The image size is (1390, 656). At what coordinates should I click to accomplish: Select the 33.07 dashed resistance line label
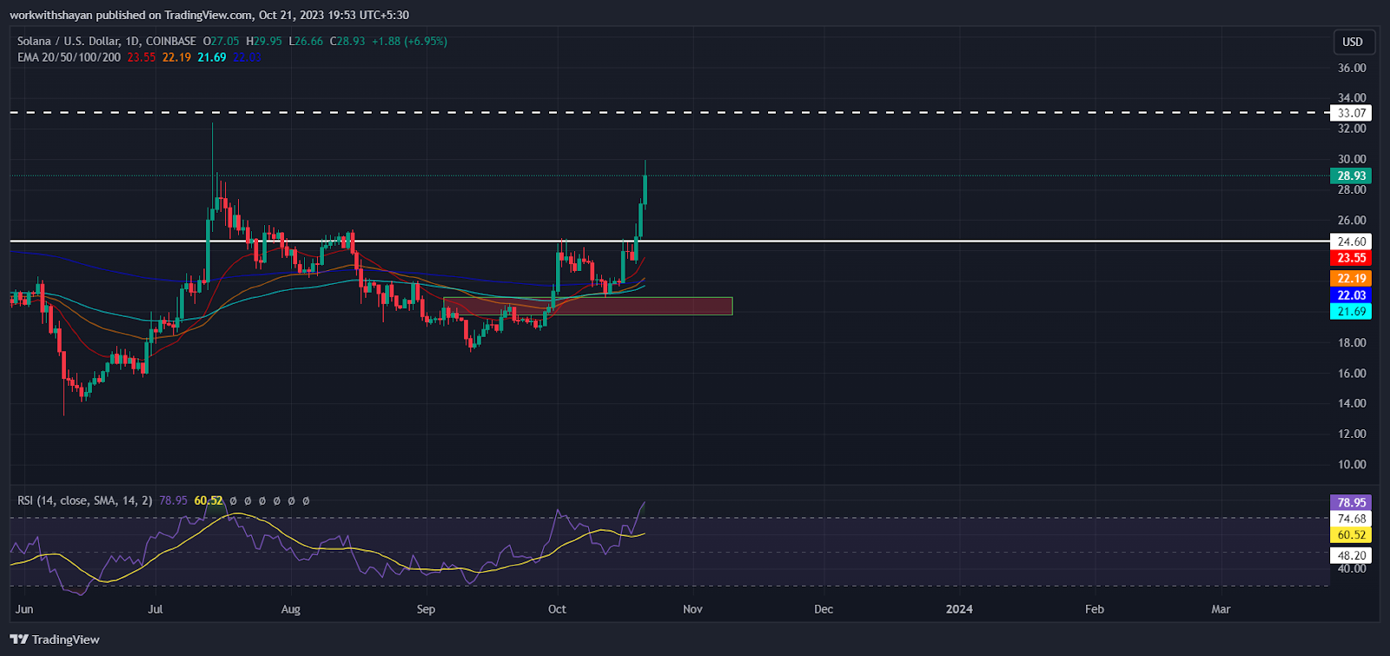click(1351, 113)
